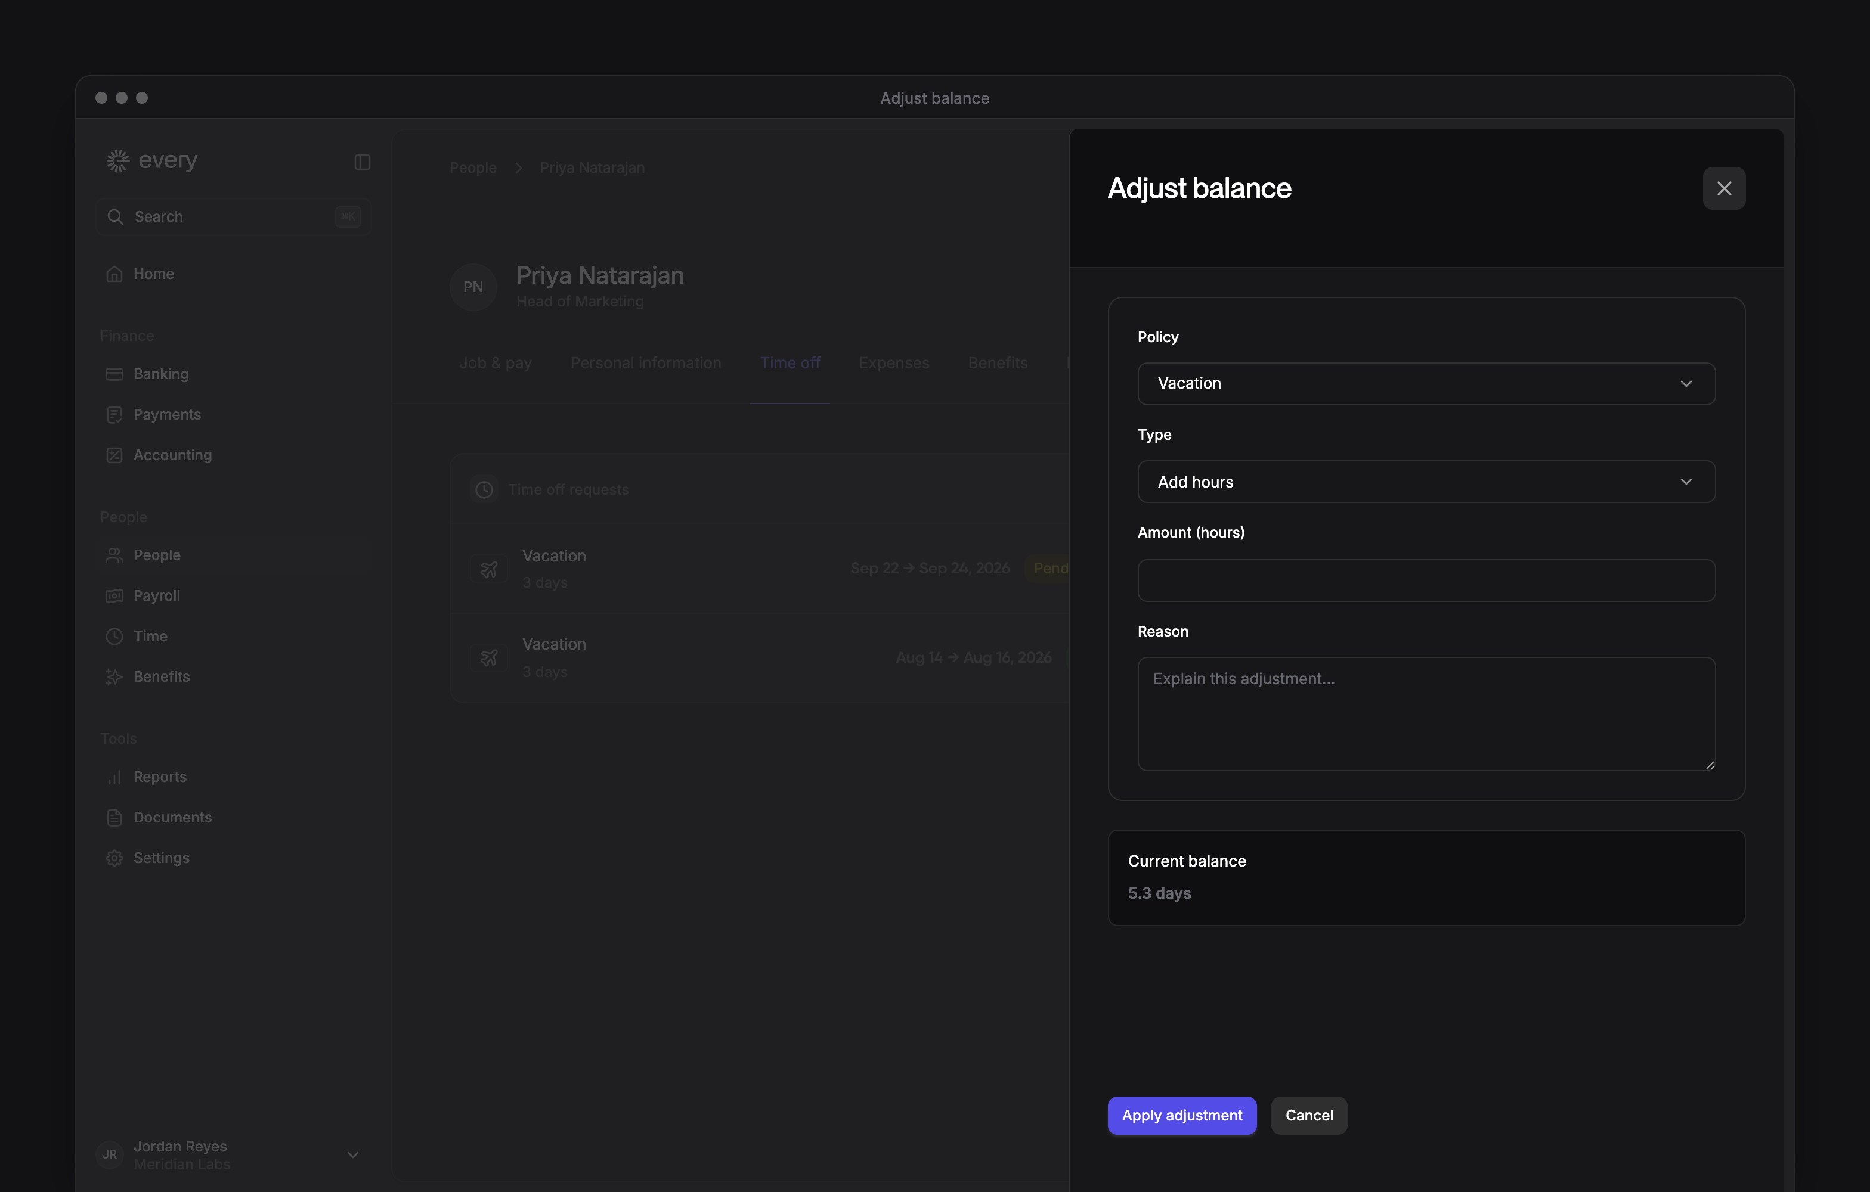Click airplane icon of Sep 22 vacation
Image resolution: width=1870 pixels, height=1192 pixels.
pyautogui.click(x=488, y=569)
